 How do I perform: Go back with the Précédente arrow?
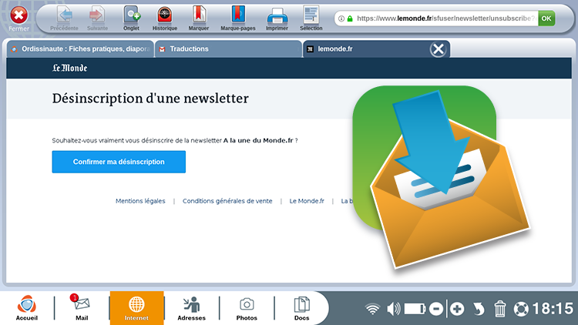click(x=65, y=18)
